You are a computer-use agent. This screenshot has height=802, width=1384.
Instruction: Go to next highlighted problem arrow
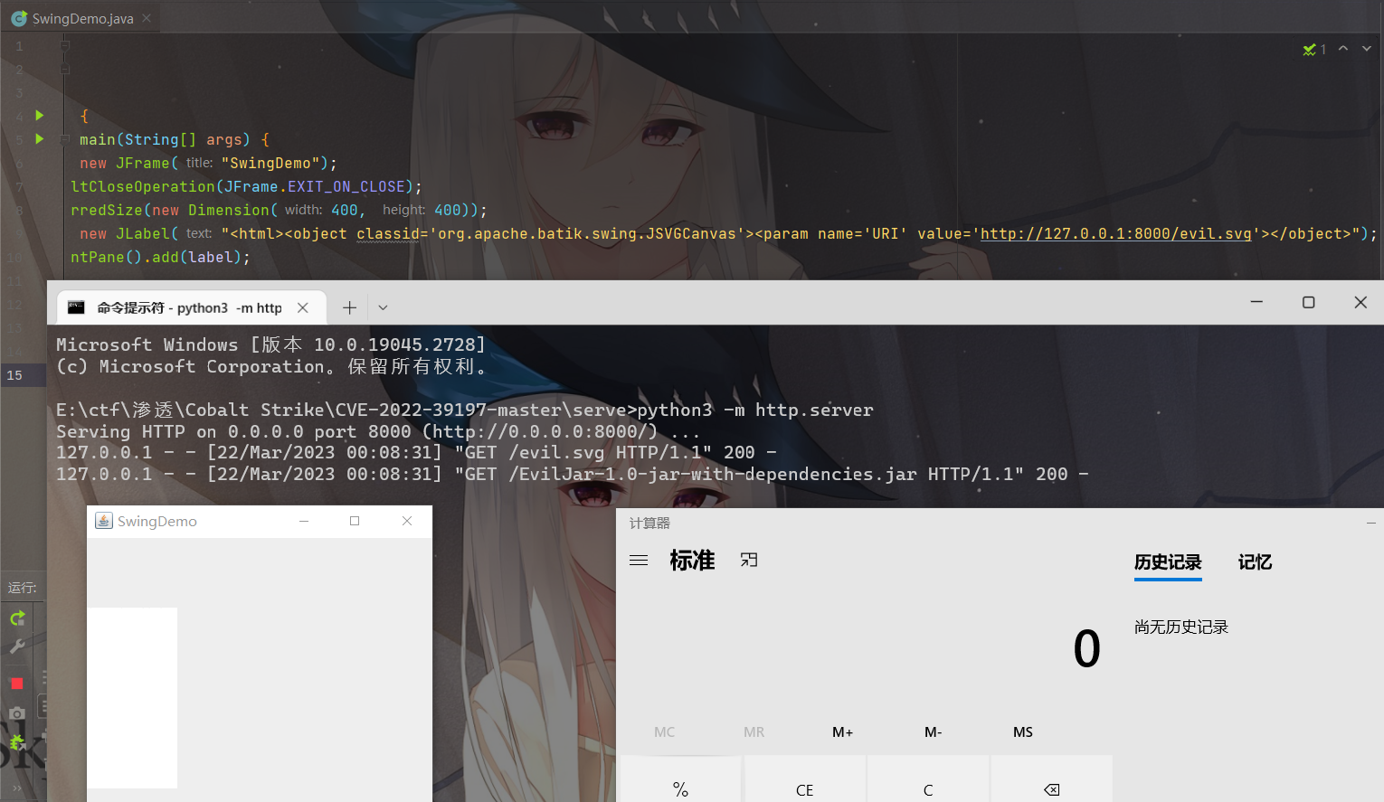pos(1367,48)
